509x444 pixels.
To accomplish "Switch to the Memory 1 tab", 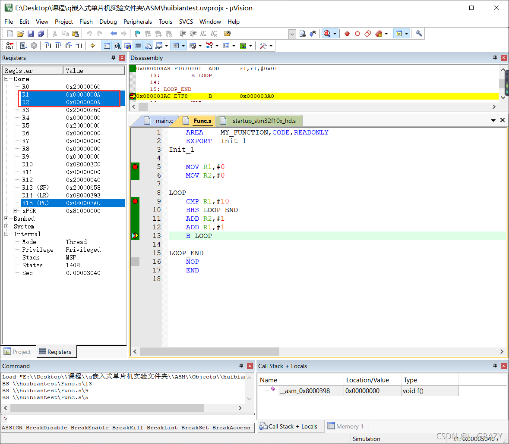I will point(346,426).
